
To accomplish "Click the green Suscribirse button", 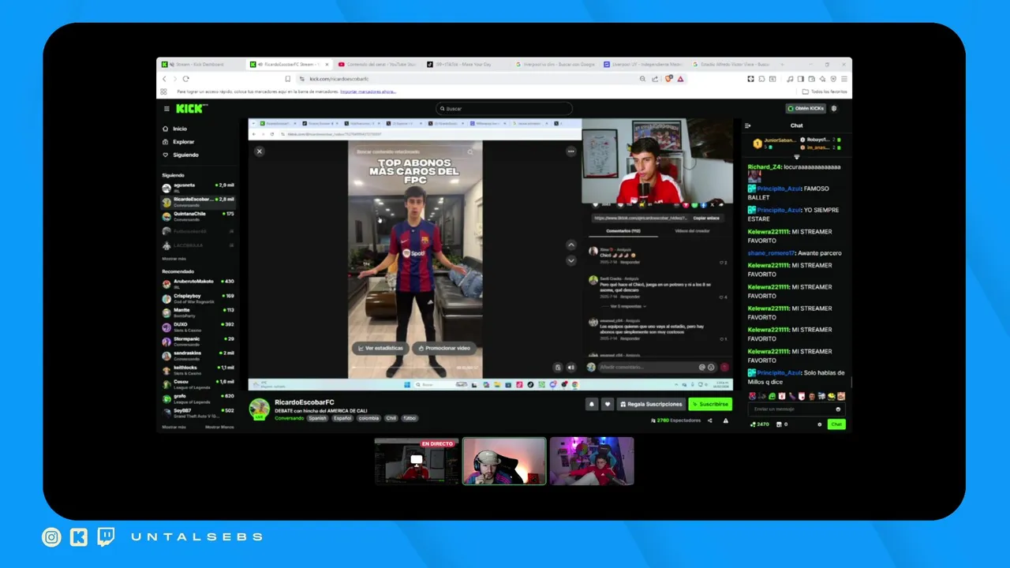I will pyautogui.click(x=709, y=404).
